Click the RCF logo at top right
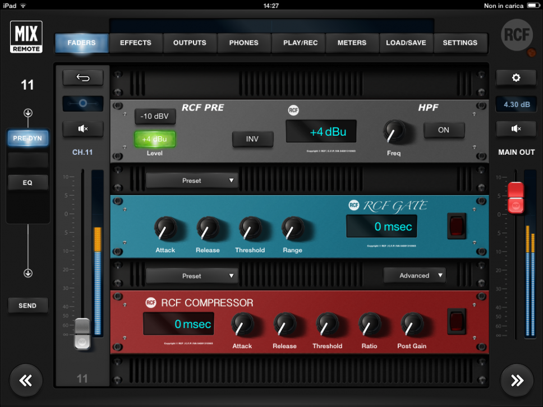543x407 pixels. click(516, 35)
